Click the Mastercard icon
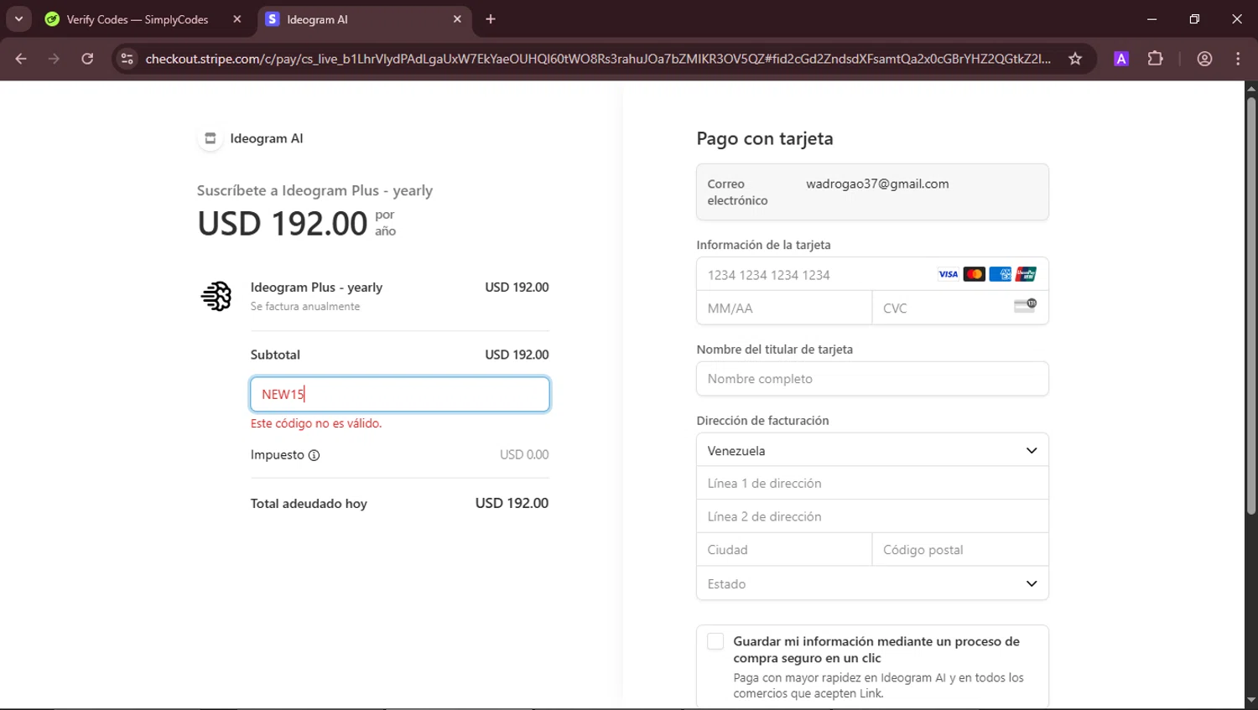 click(x=974, y=274)
